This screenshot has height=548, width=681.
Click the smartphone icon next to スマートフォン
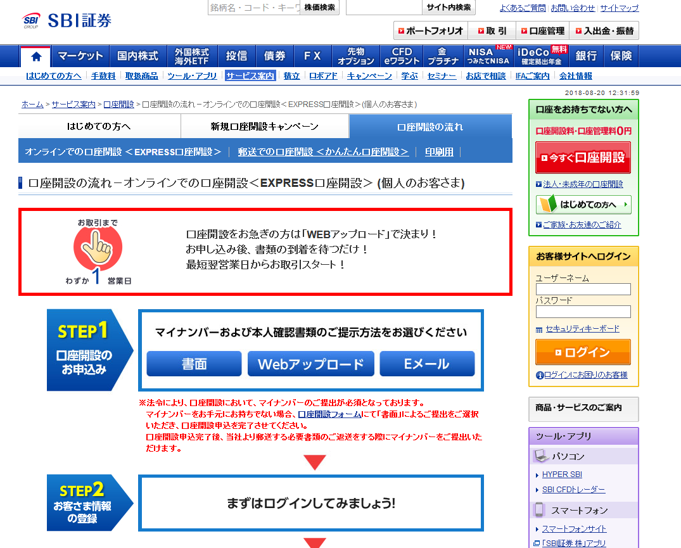(539, 510)
